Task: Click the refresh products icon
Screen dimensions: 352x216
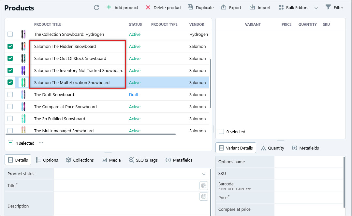Action: [x=96, y=7]
